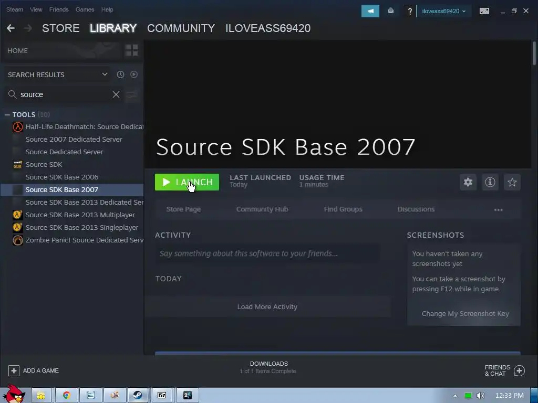Go to the STORE tab
The height and width of the screenshot is (403, 538).
(61, 28)
